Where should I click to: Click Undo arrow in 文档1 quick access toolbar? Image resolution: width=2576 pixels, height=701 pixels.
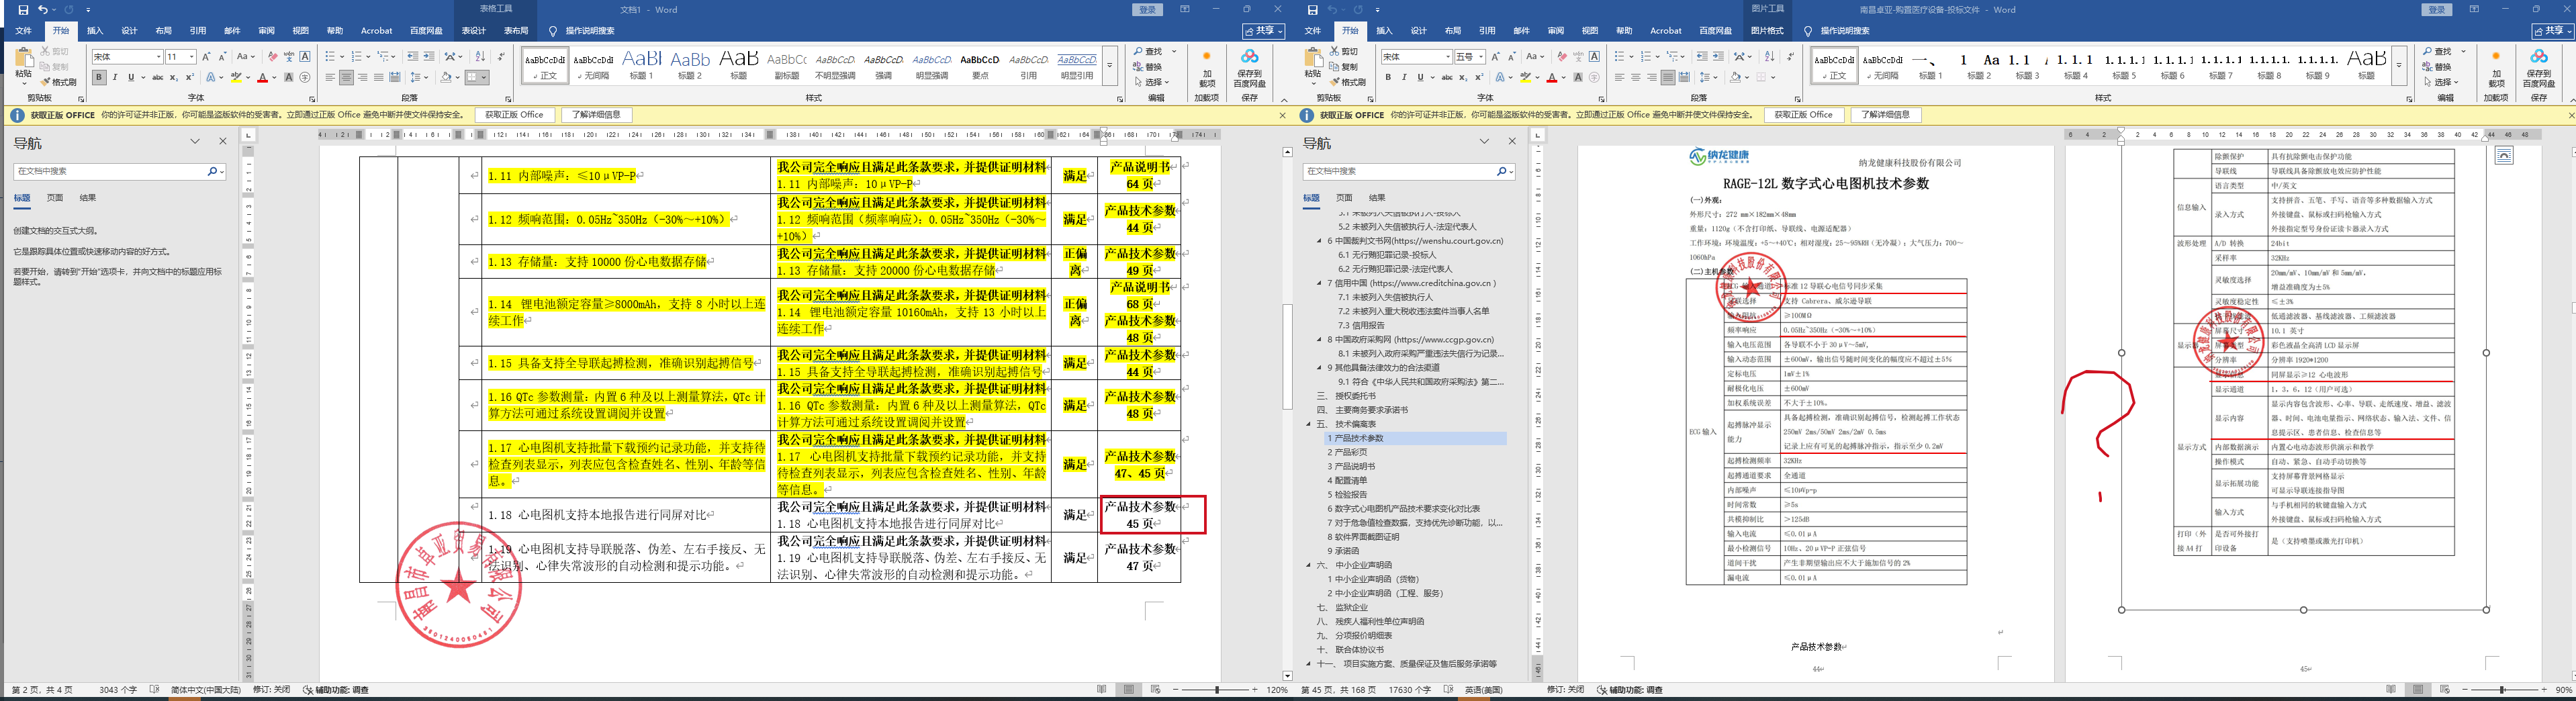(42, 10)
